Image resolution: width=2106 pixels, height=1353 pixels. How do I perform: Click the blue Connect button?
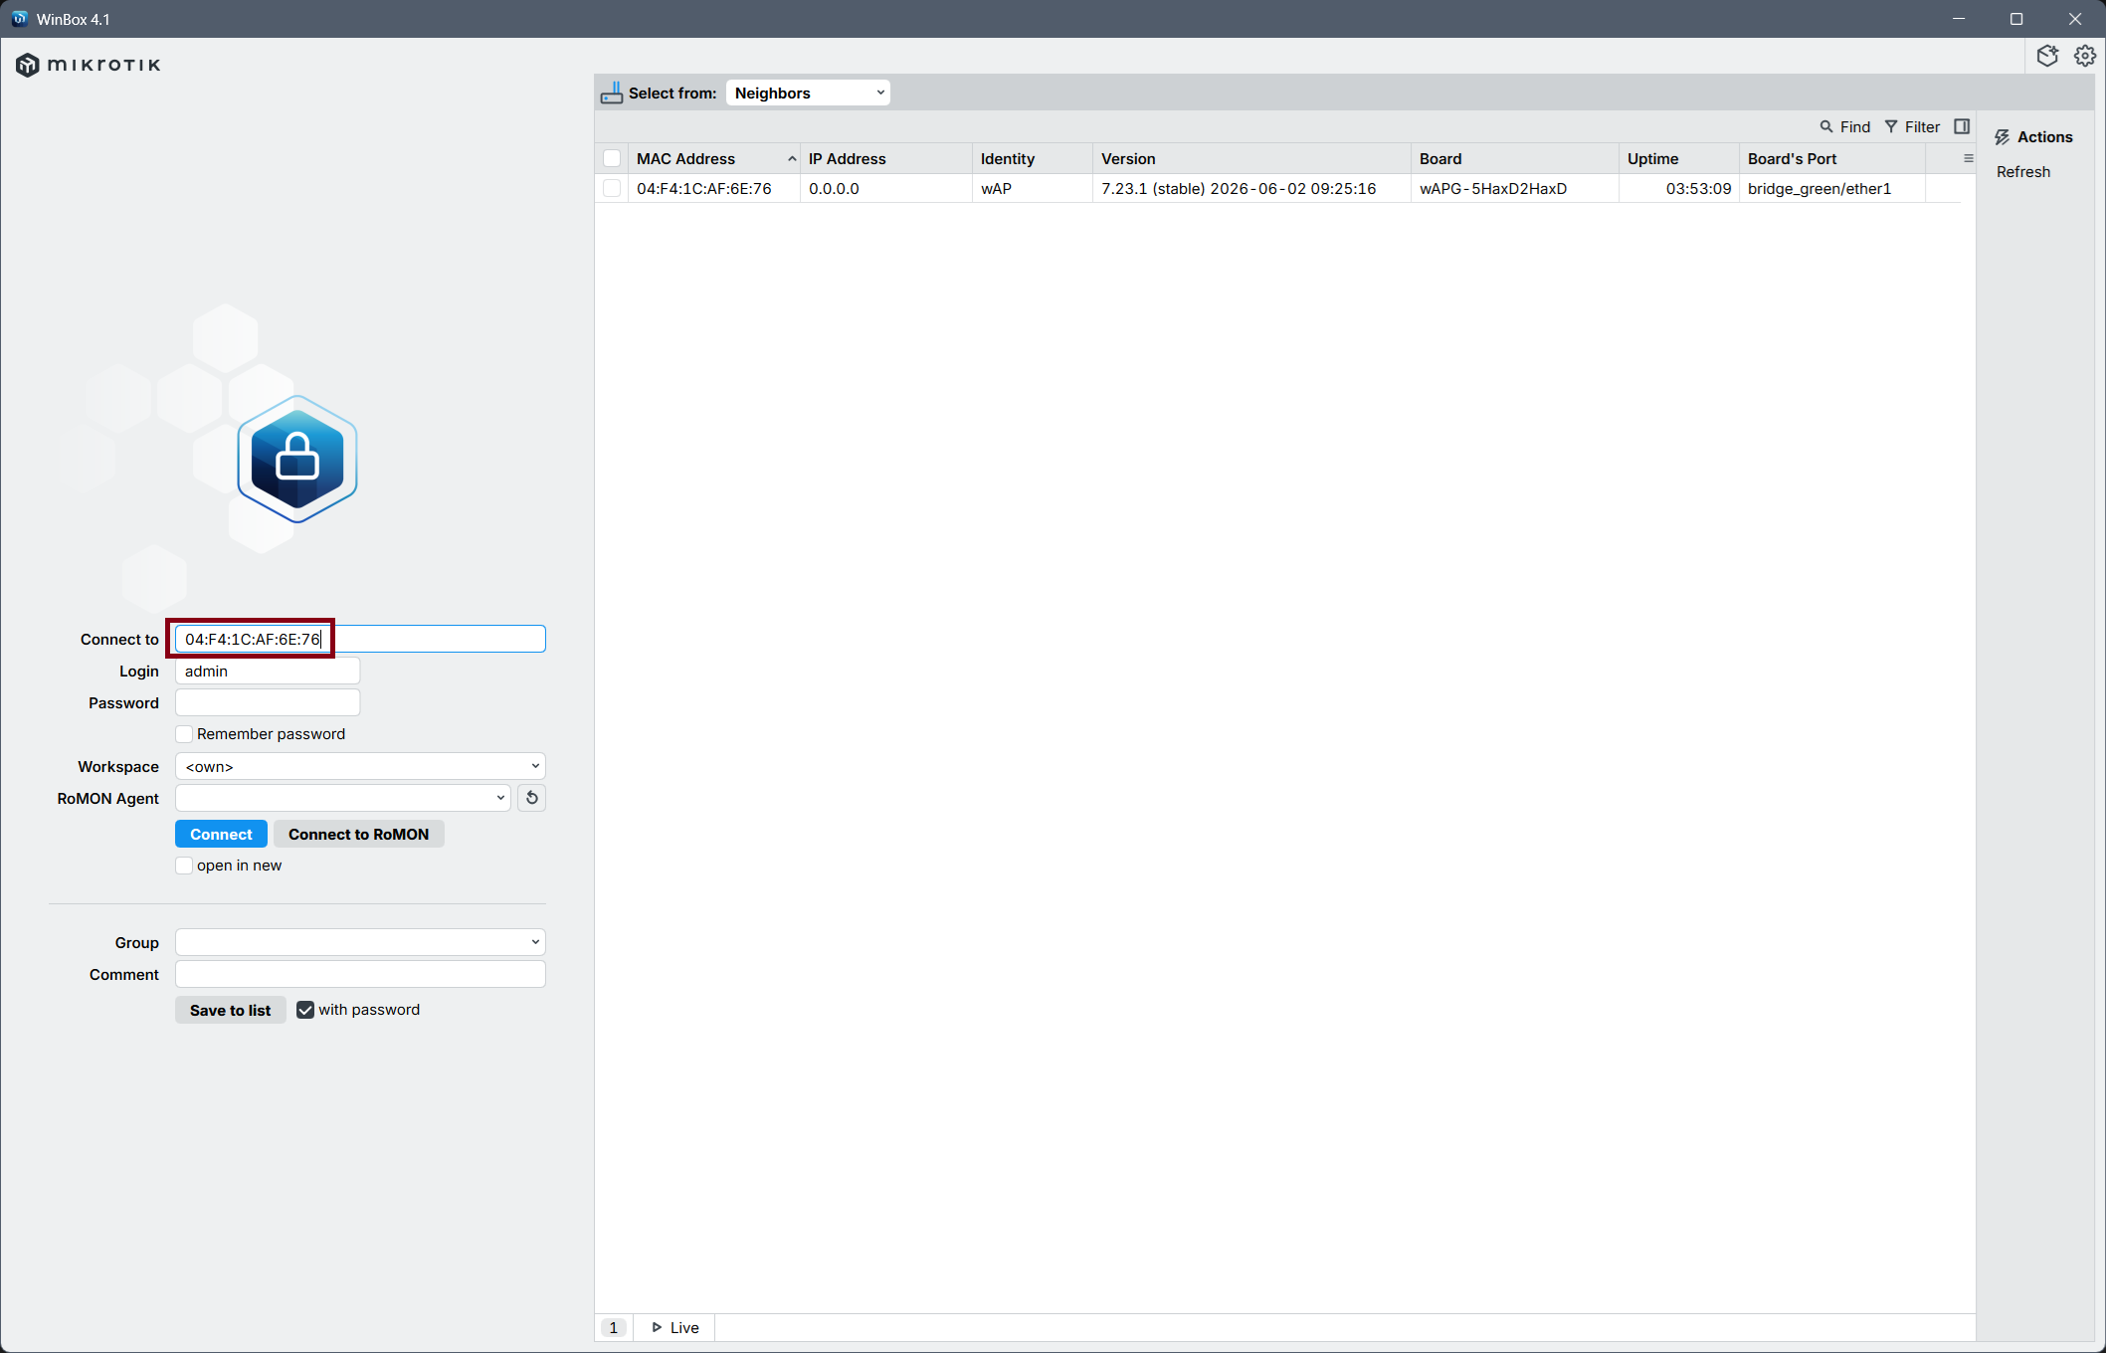point(221,834)
